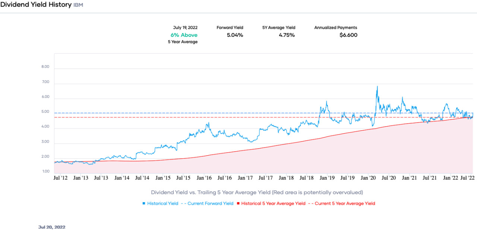Select the Jul '12 x-axis label
The height and width of the screenshot is (235, 477).
[61, 178]
